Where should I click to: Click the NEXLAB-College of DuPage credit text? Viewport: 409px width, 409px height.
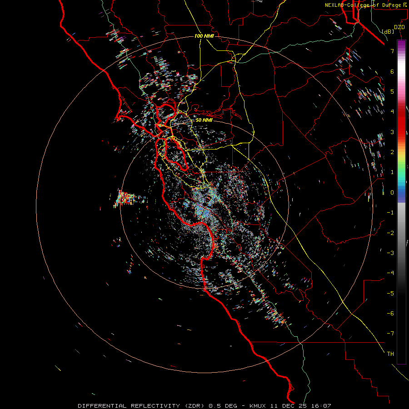pos(367,5)
